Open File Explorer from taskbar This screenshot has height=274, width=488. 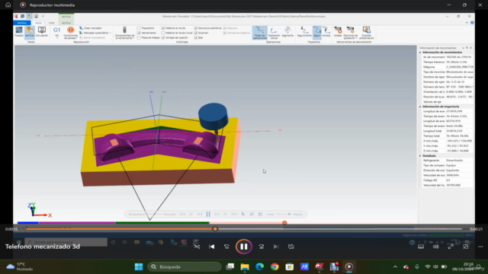245,266
